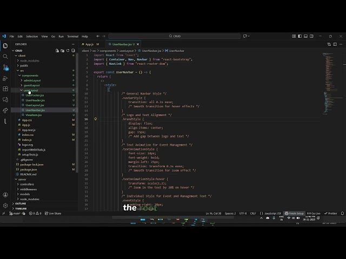
Task: Open UserHeader.jsx in the file tree
Action: pyautogui.click(x=35, y=100)
